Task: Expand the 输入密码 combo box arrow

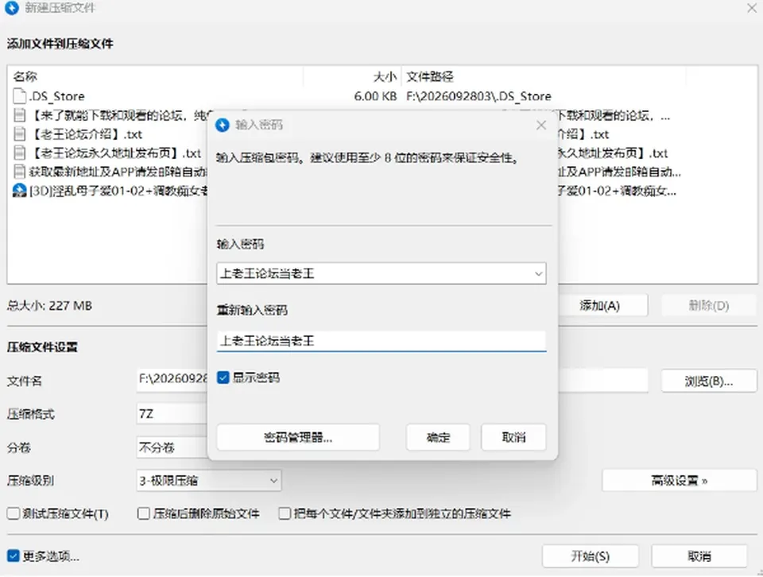Action: (x=538, y=273)
